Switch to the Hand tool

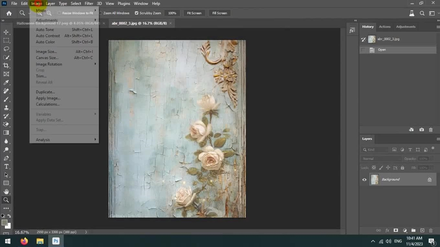pos(6,191)
